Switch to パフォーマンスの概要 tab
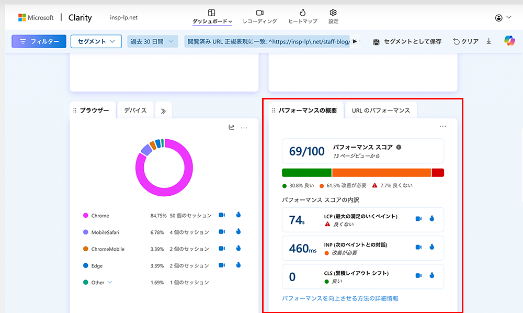 click(307, 110)
